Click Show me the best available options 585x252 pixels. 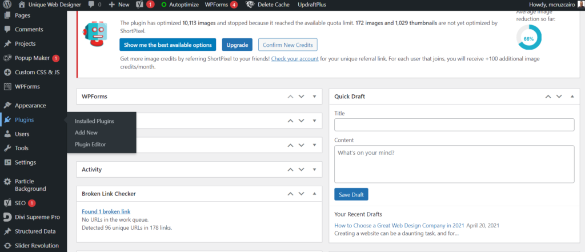[x=168, y=45]
